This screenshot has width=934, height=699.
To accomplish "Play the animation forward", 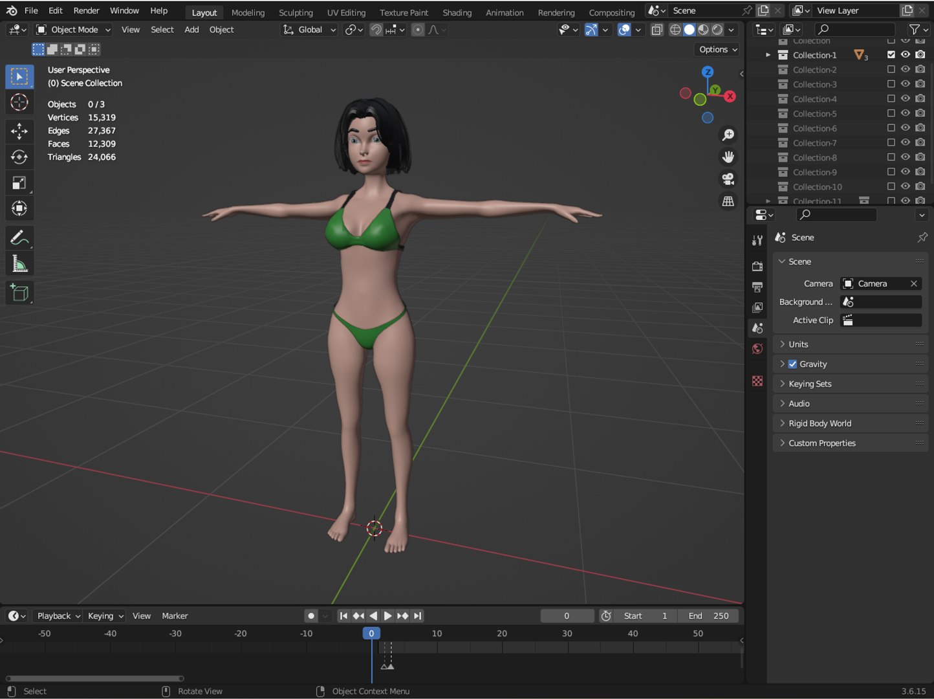I will 387,616.
